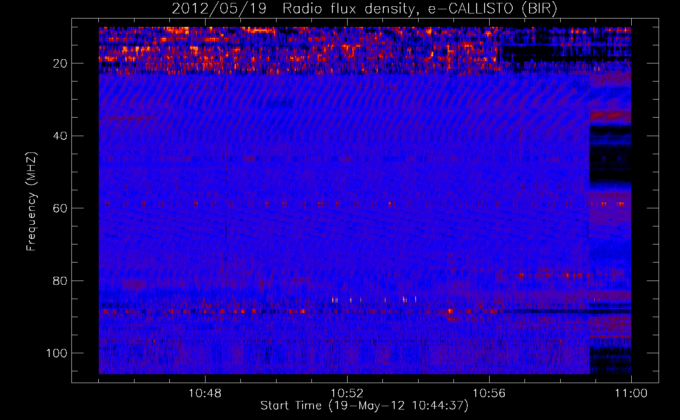The image size is (680, 420).
Task: Click the 100 frequency tick label
Action: pos(57,353)
